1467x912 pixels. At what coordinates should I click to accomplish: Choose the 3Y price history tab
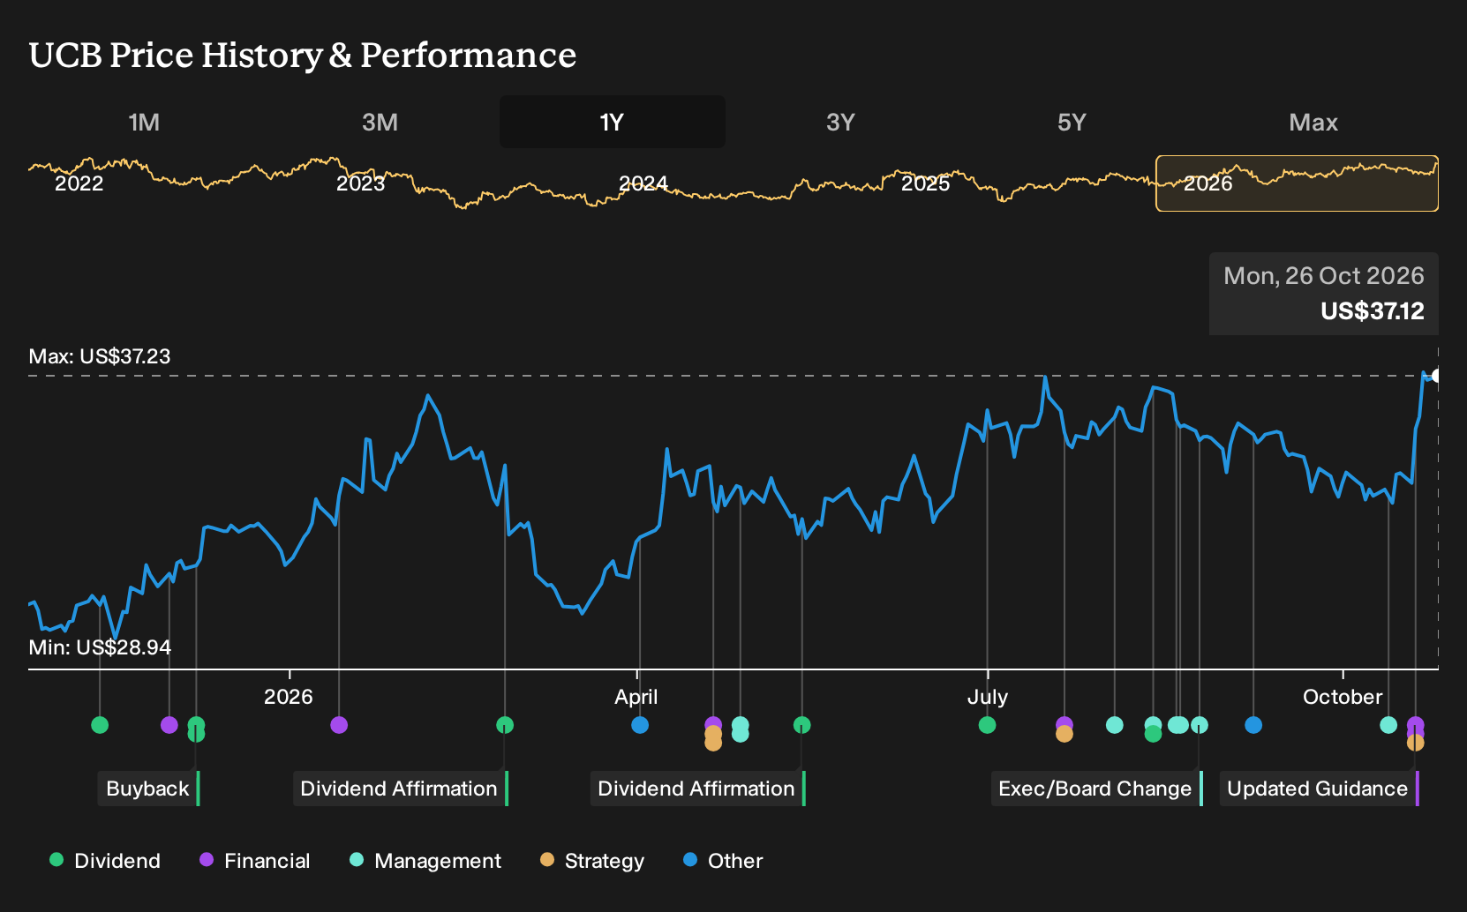(x=840, y=122)
